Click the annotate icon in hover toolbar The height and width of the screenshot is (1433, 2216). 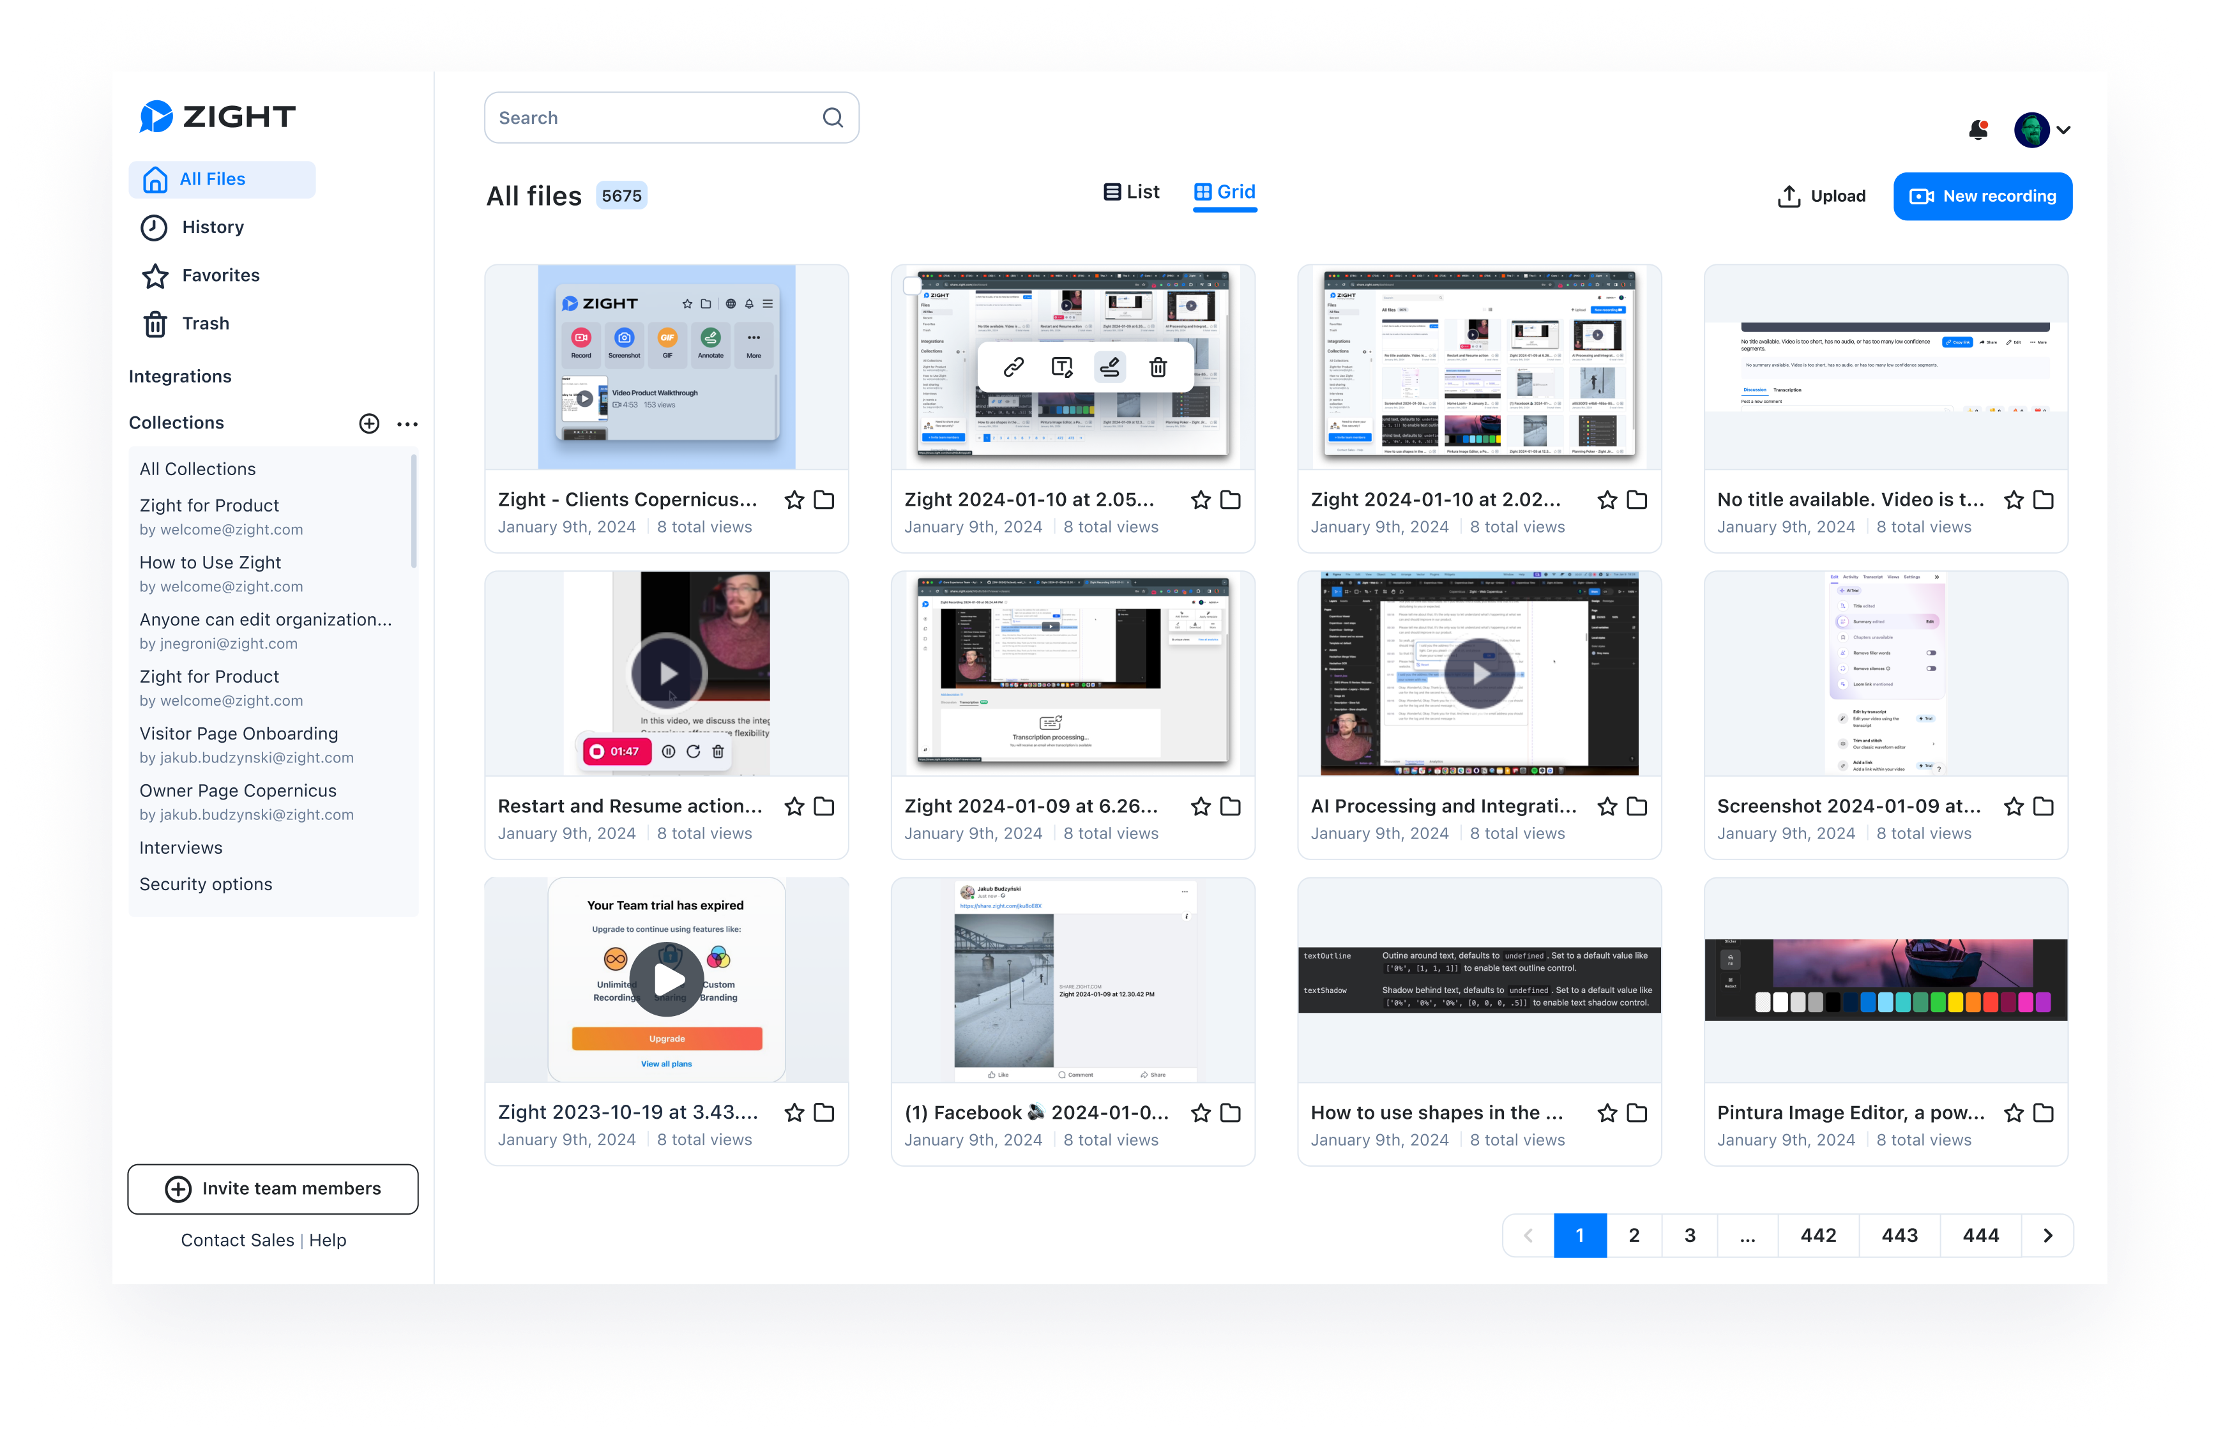click(x=1110, y=368)
